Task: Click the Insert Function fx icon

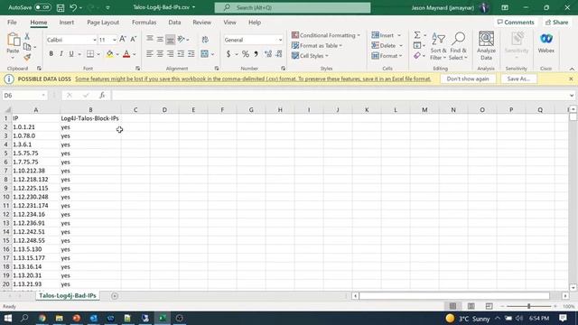Action: (x=102, y=96)
